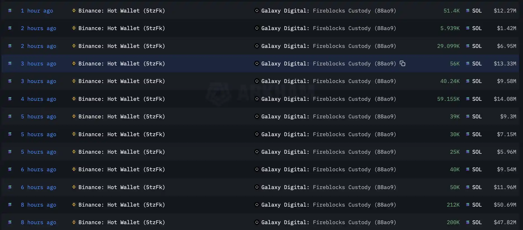The height and width of the screenshot is (230, 523).
Task: Click Binance logo in the 4 hours ago row
Action: pos(74,99)
